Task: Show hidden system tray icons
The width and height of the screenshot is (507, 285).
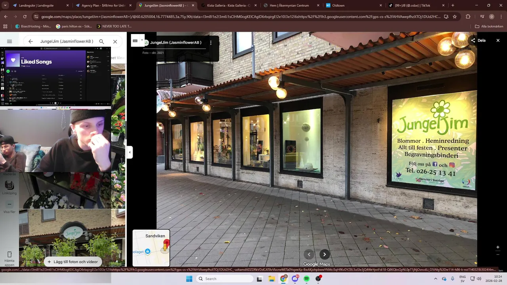Action: pyautogui.click(x=436, y=279)
